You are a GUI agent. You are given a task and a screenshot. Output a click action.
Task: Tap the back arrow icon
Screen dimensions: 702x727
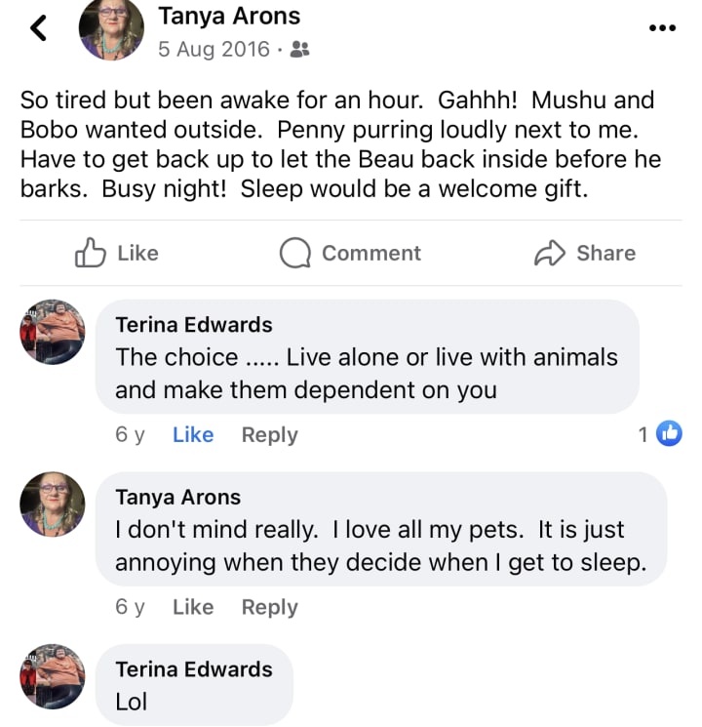tap(38, 28)
